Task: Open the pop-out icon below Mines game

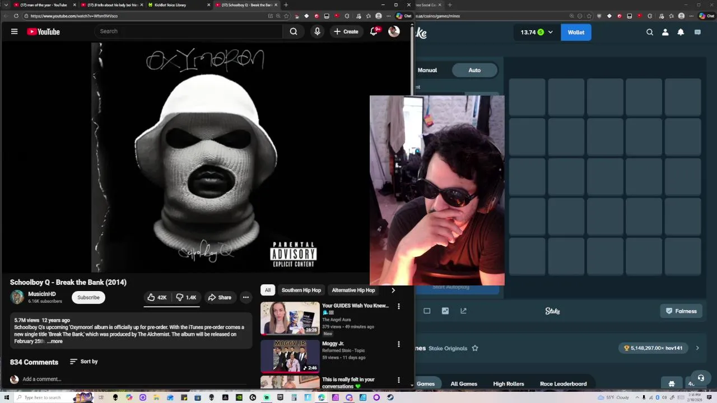Action: 464,311
